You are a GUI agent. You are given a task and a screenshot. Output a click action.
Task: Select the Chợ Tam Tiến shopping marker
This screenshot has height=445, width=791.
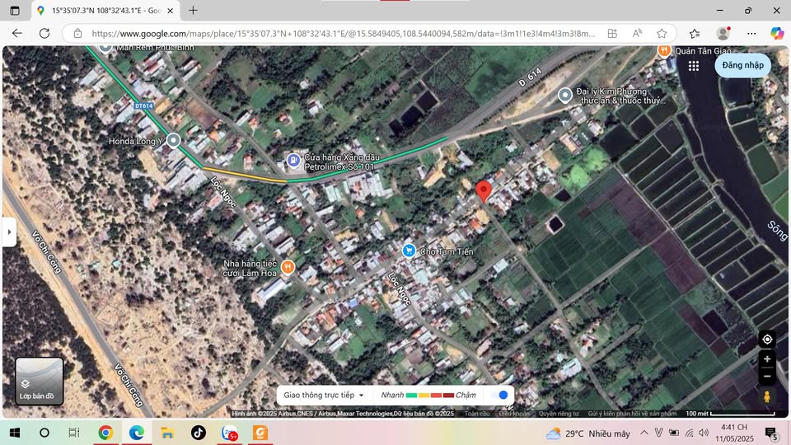tap(409, 251)
